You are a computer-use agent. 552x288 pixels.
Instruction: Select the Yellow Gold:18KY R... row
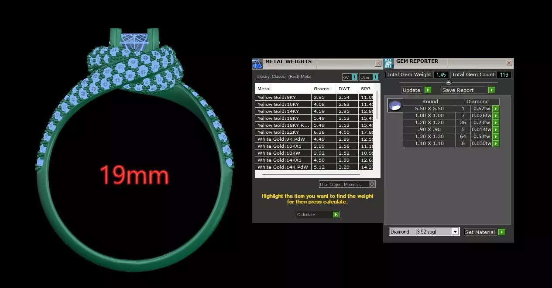coord(314,125)
